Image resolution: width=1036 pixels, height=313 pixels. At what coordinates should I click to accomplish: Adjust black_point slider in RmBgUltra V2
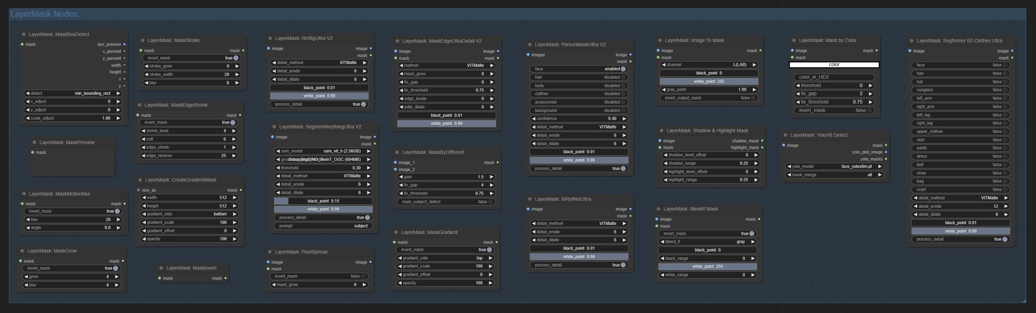click(x=319, y=87)
